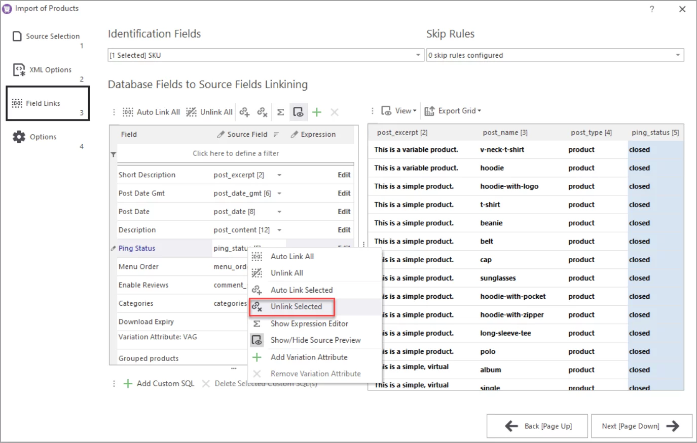Image resolution: width=697 pixels, height=443 pixels.
Task: Click the Unlink All icon
Action: (x=191, y=112)
